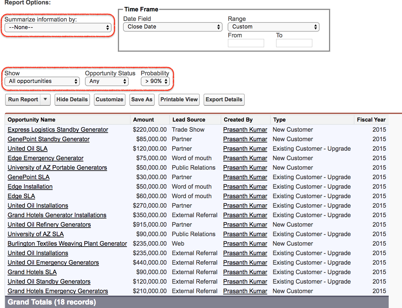Sort by the Amount column header

(x=143, y=120)
